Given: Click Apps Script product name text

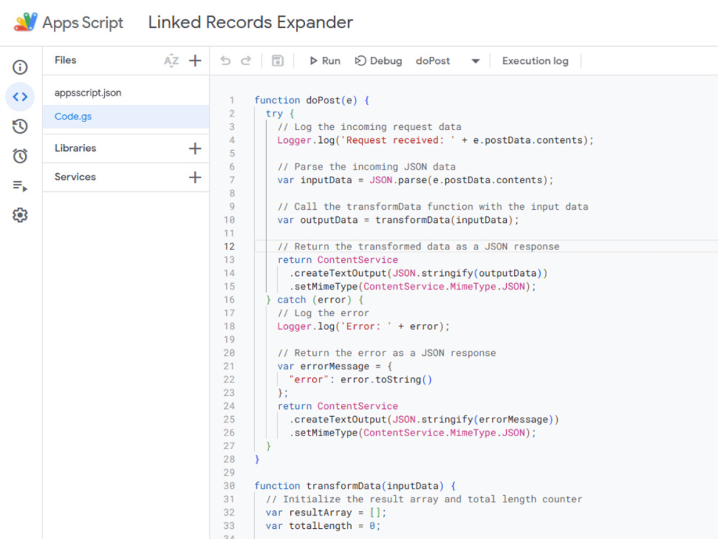Looking at the screenshot, I should (83, 22).
